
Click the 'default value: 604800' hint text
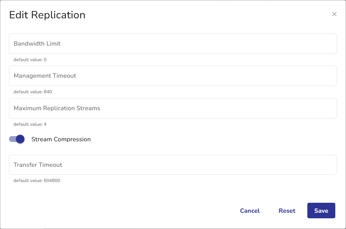click(37, 181)
